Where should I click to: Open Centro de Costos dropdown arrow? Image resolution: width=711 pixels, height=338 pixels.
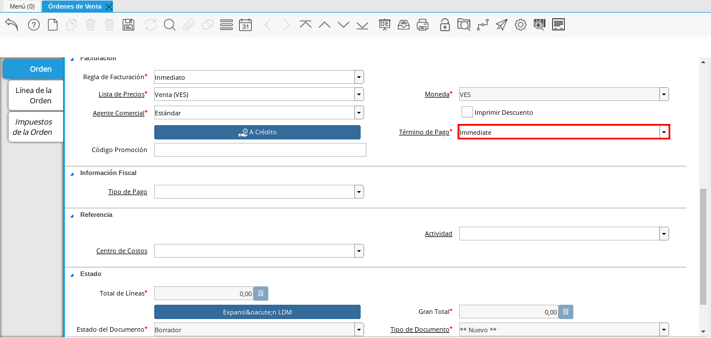coord(359,251)
